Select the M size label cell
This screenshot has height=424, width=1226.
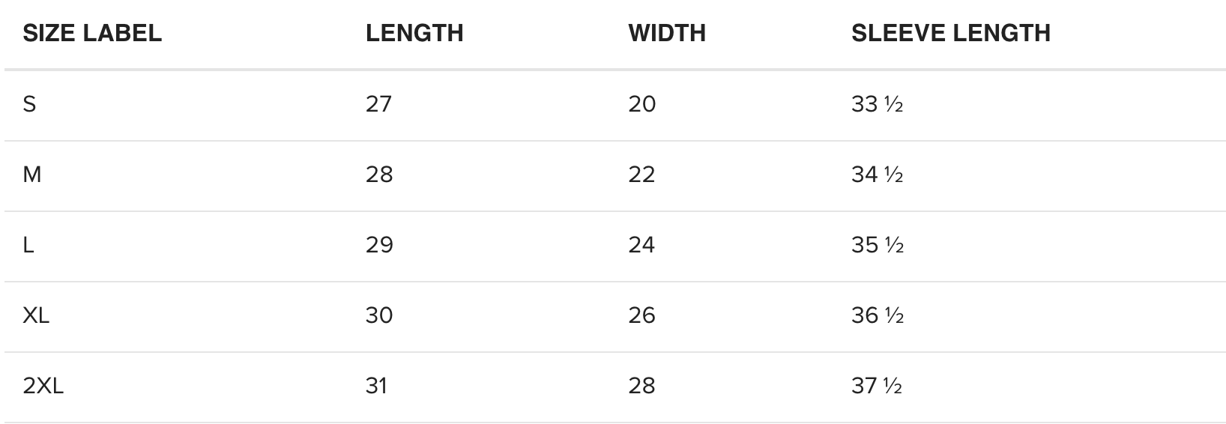tap(32, 175)
